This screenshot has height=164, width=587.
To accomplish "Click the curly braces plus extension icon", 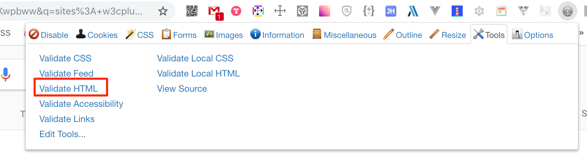I will (x=369, y=11).
